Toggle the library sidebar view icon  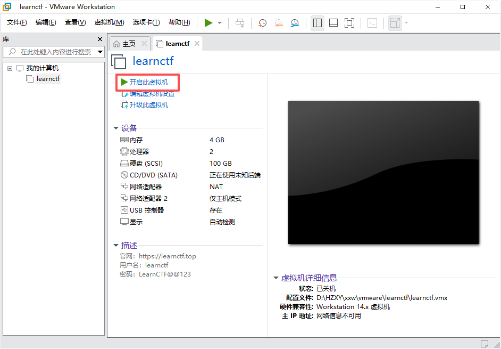(318, 23)
